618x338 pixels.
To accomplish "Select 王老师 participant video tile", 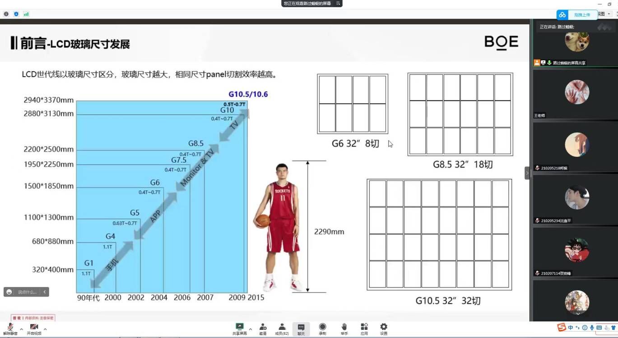I will pos(576,94).
